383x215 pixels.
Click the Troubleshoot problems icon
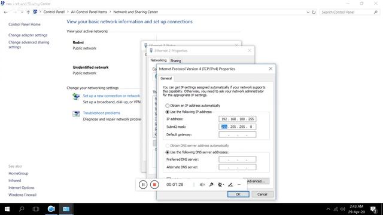(x=76, y=114)
